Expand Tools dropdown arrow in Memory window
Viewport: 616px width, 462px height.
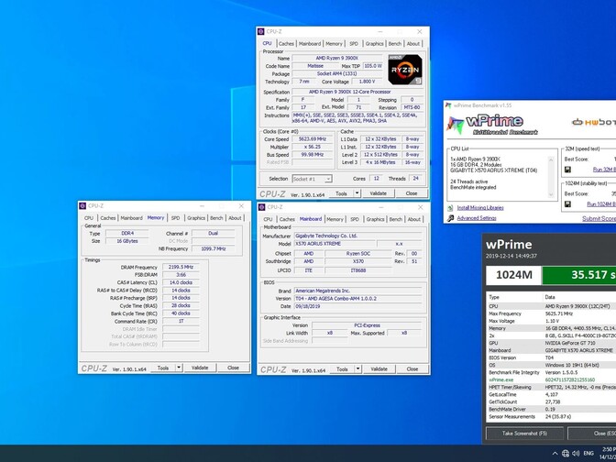point(179,368)
